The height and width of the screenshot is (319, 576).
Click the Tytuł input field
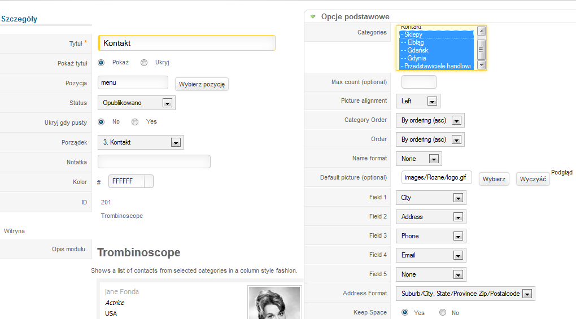pos(186,43)
